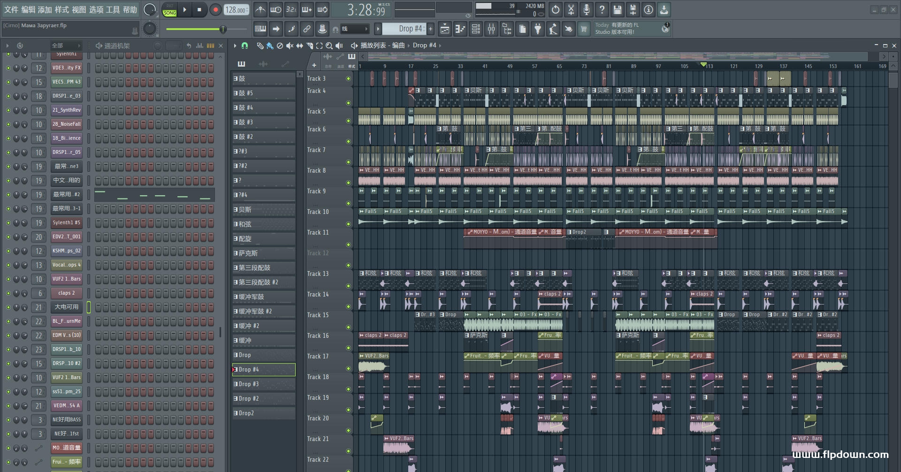Click the Today FL Studio update news panel
Screen dimensions: 901x472
point(632,29)
